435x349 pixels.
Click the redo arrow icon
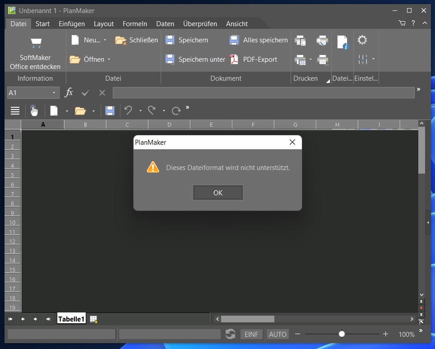click(152, 110)
